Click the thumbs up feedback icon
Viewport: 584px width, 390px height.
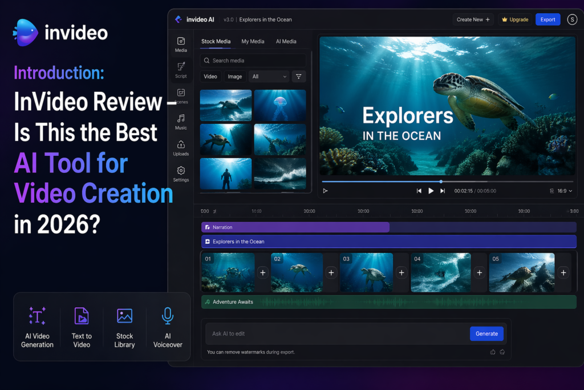493,352
